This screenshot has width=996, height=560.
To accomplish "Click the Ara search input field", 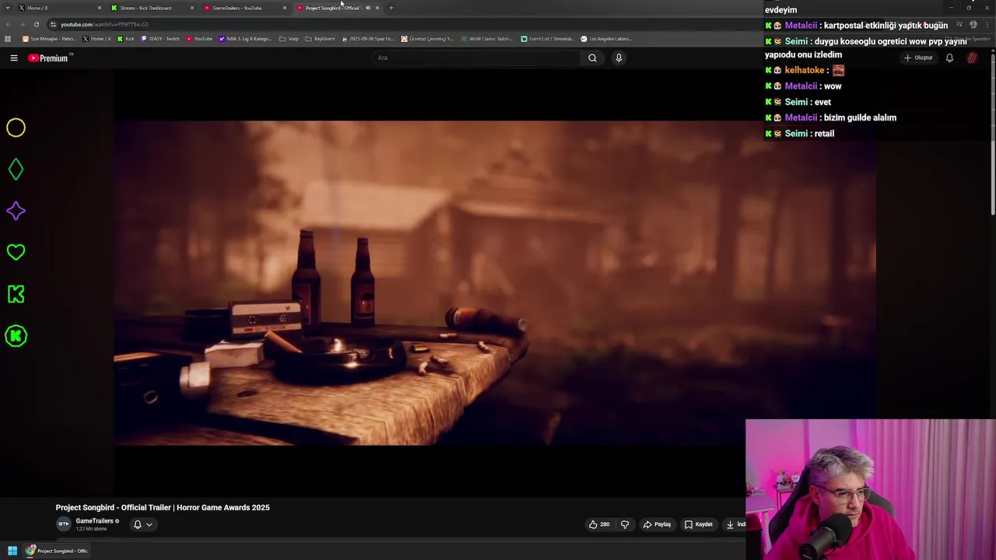I will tap(476, 58).
